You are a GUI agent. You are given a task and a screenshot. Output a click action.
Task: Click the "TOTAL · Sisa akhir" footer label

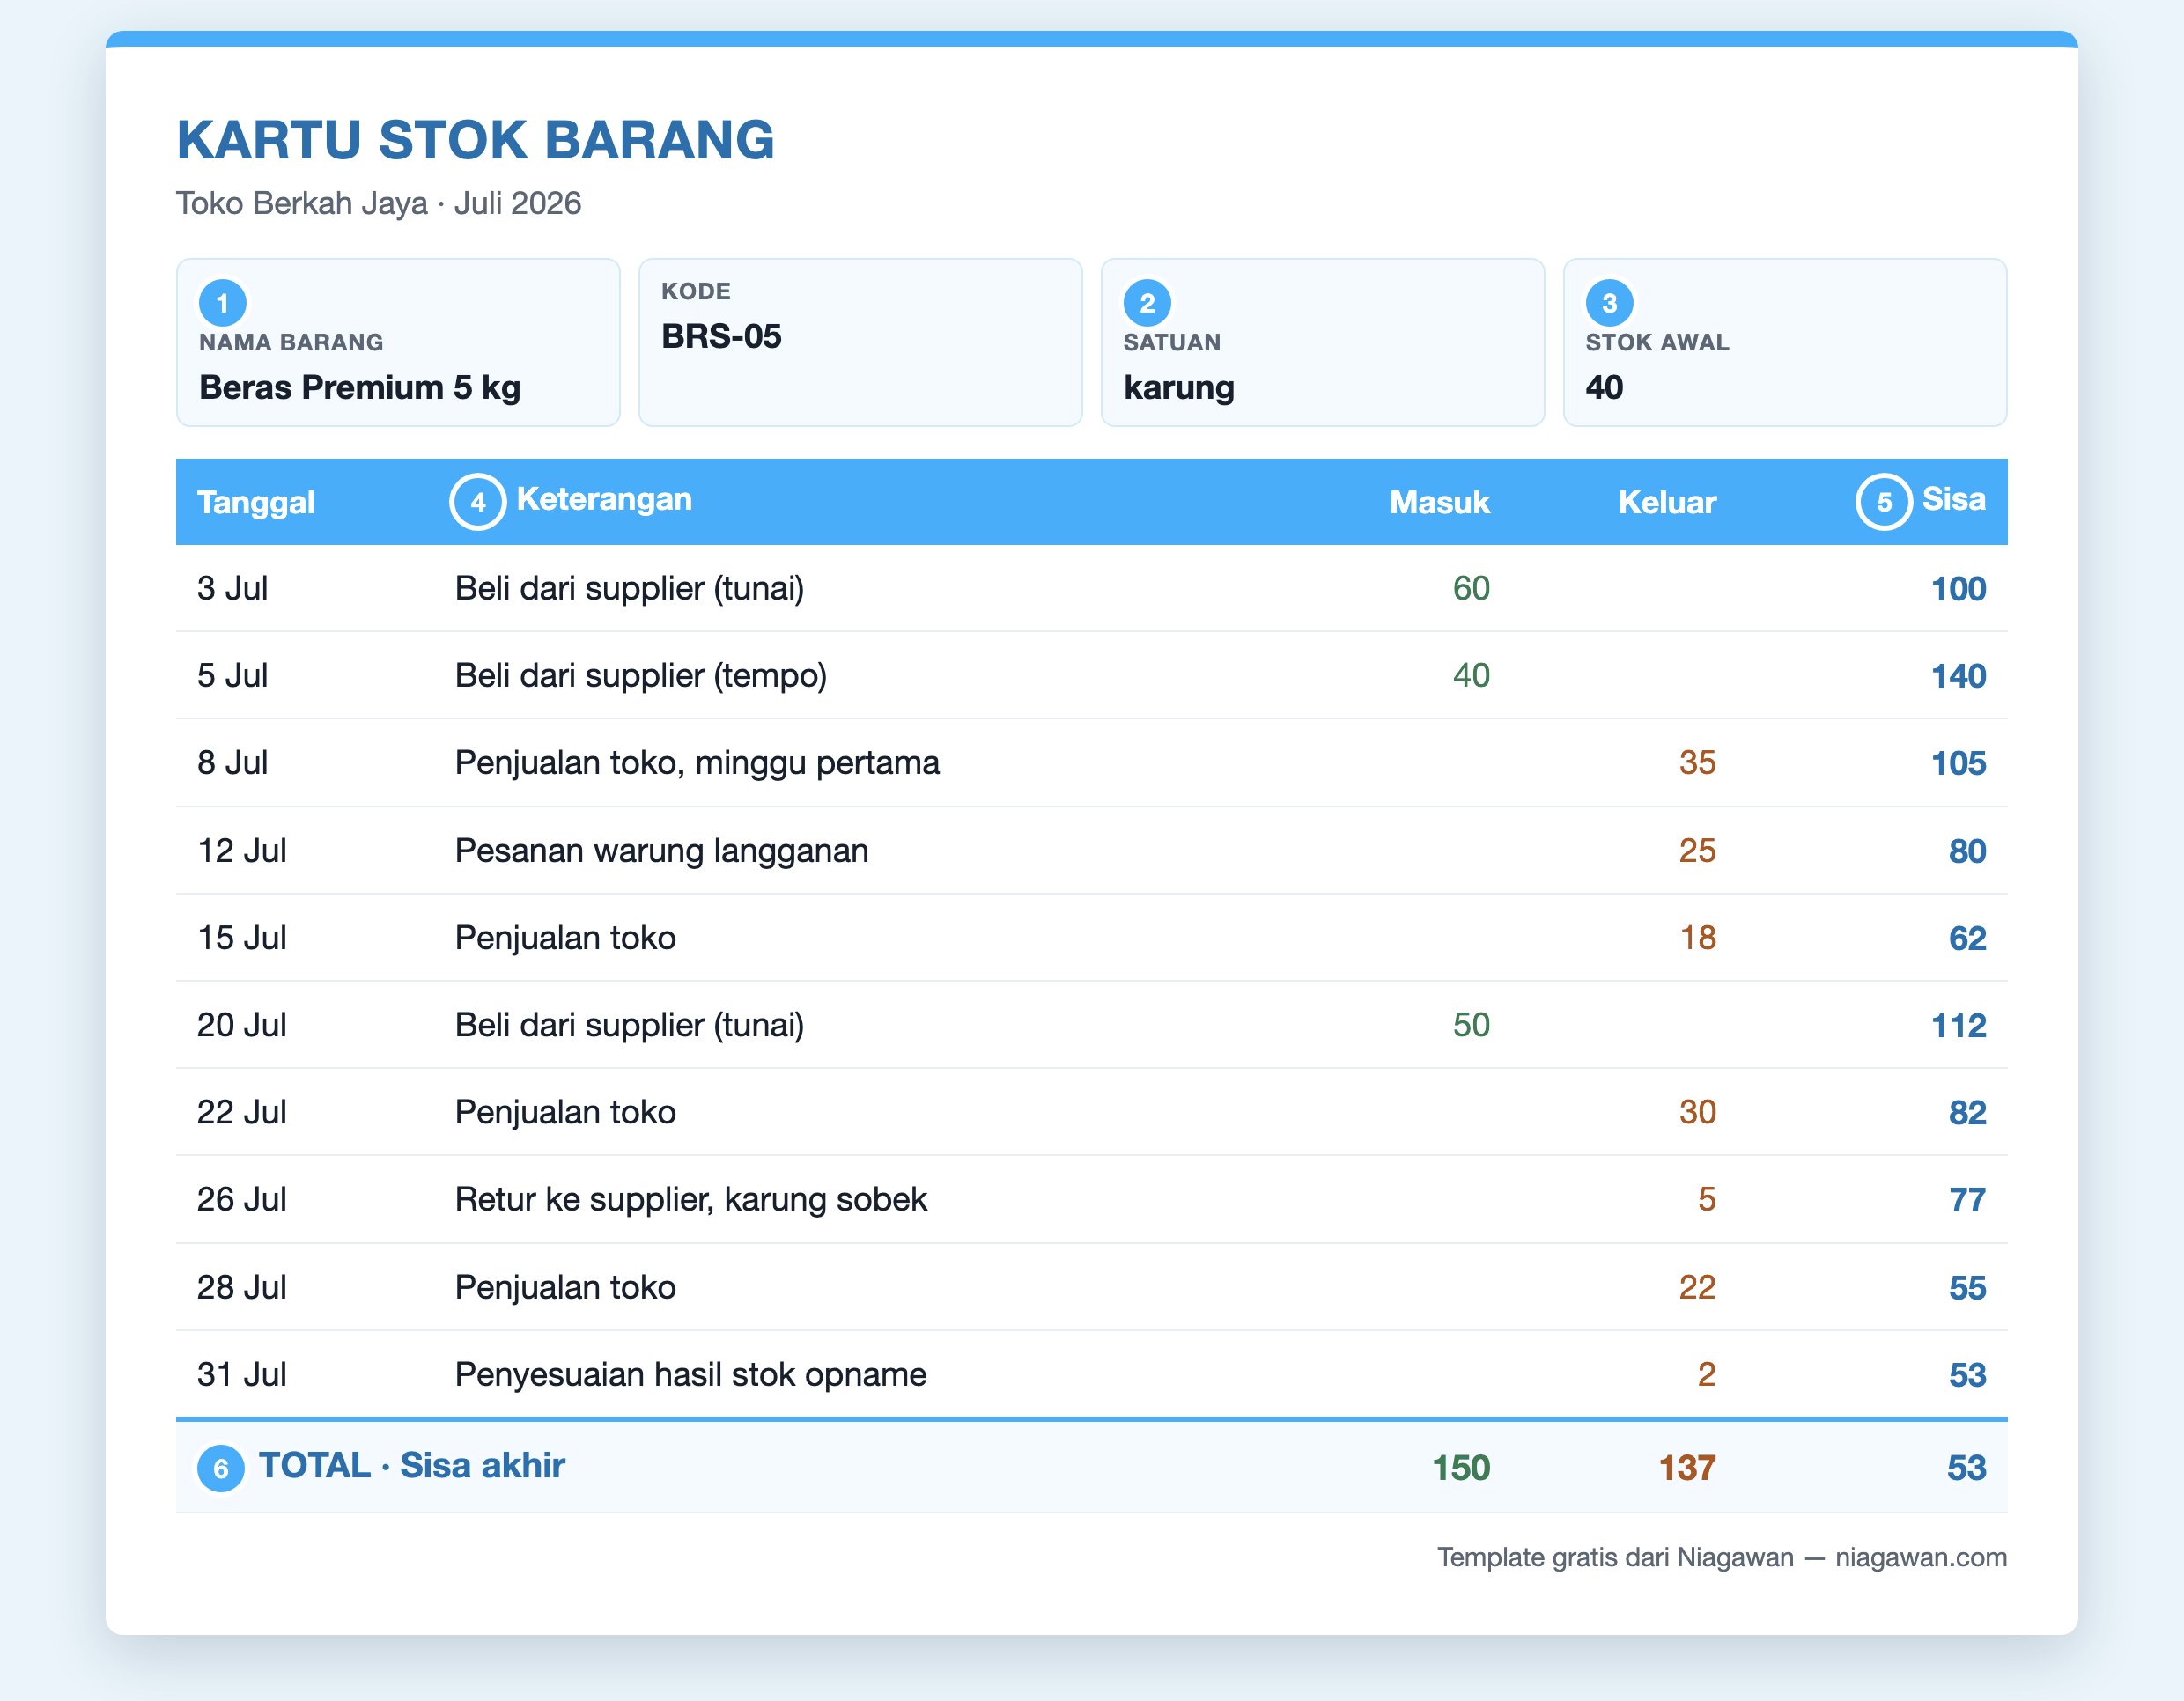(412, 1465)
